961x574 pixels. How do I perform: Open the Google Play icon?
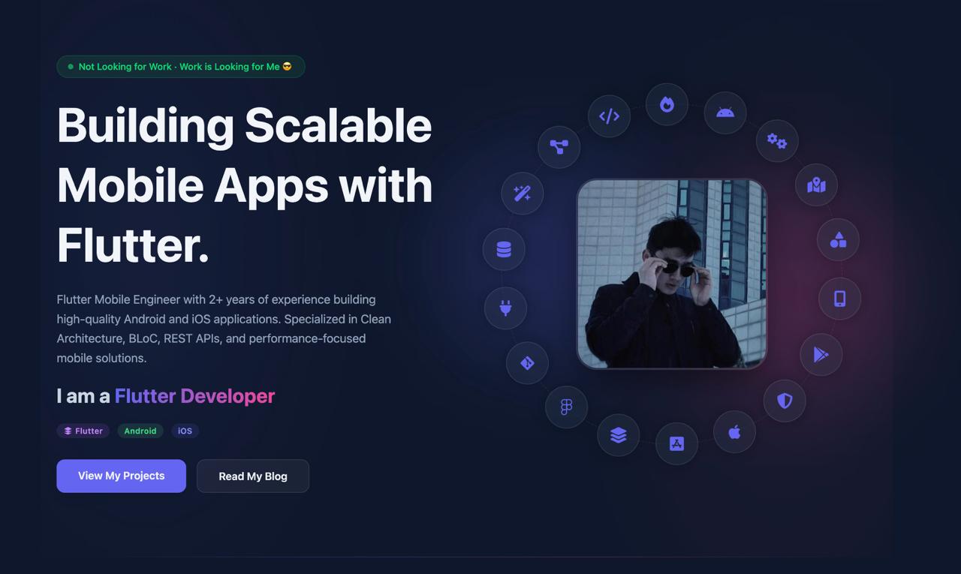(821, 354)
